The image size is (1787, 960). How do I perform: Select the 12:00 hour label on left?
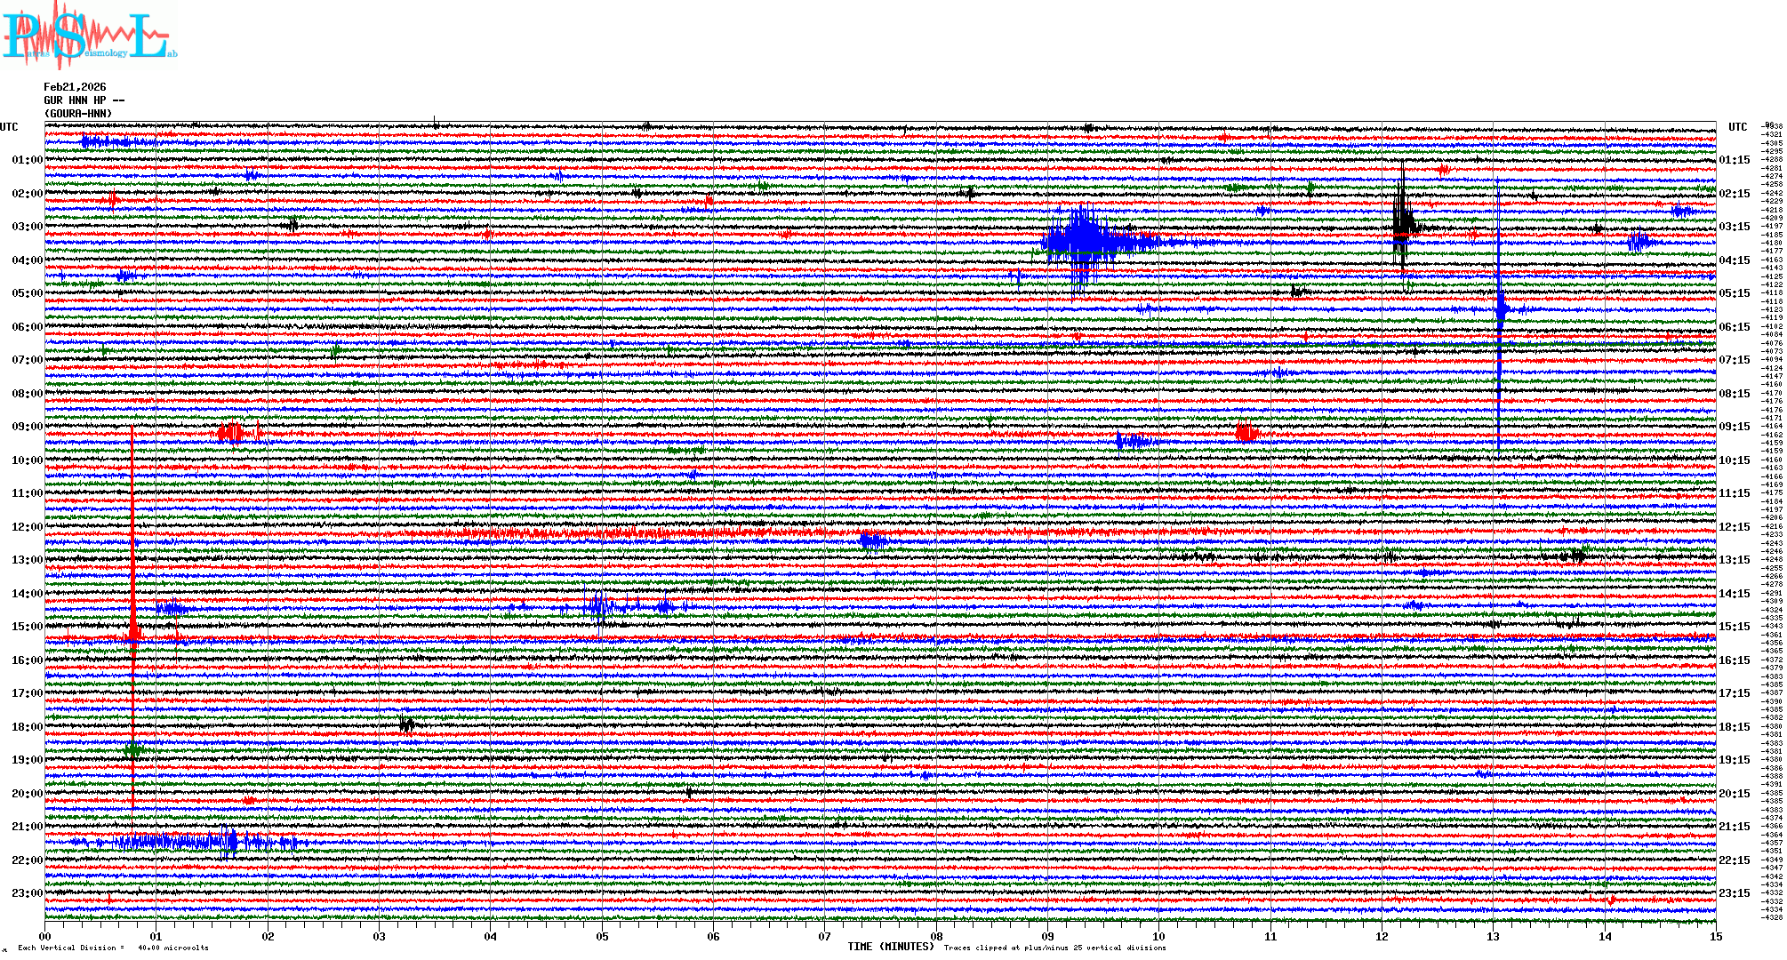(x=27, y=527)
